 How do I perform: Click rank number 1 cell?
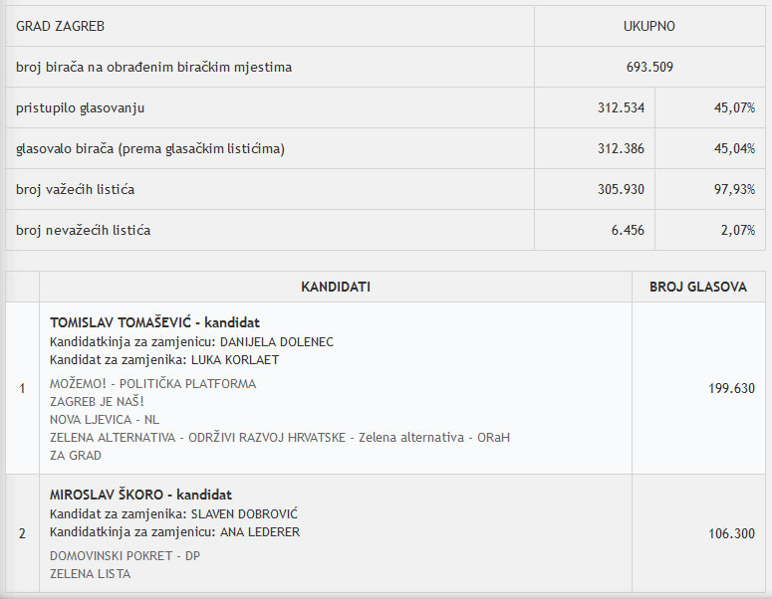22,389
